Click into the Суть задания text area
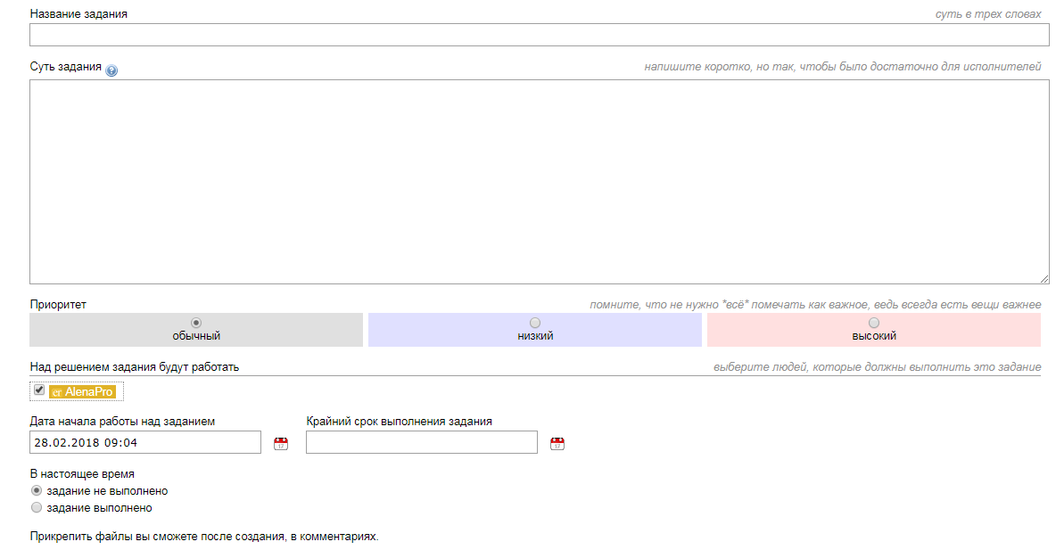The width and height of the screenshot is (1064, 550). [540, 182]
